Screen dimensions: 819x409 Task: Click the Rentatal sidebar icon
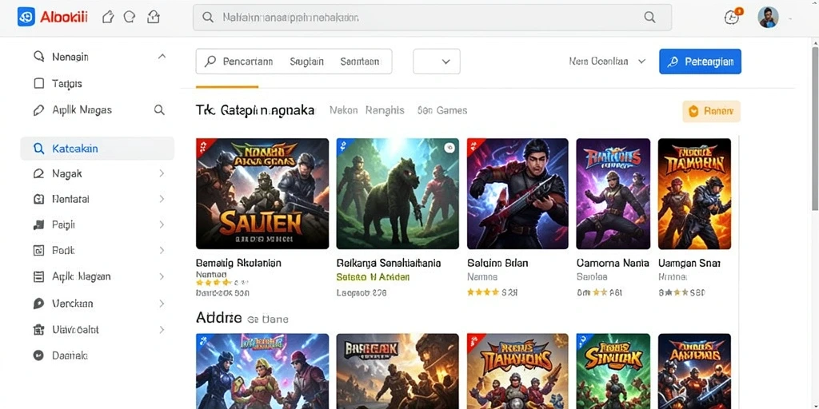pyautogui.click(x=38, y=199)
